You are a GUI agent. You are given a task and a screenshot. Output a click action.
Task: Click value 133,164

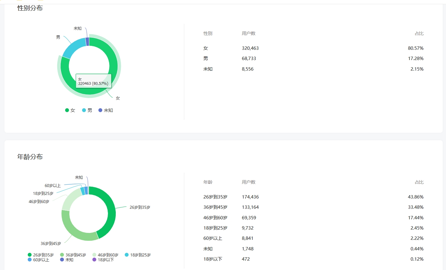tap(250, 207)
